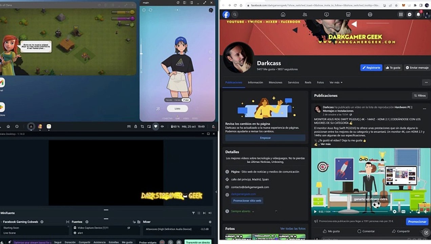The image size is (431, 244).
Task: Click Promocionar sitio web button
Action: [247, 201]
